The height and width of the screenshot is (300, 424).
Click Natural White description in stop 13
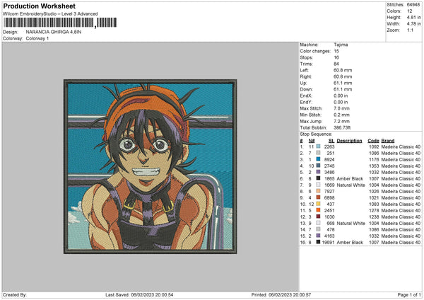coord(351,224)
